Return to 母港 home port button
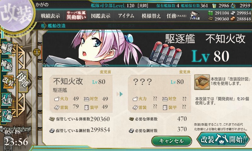The width and height of the screenshot is (252, 151). point(23,81)
